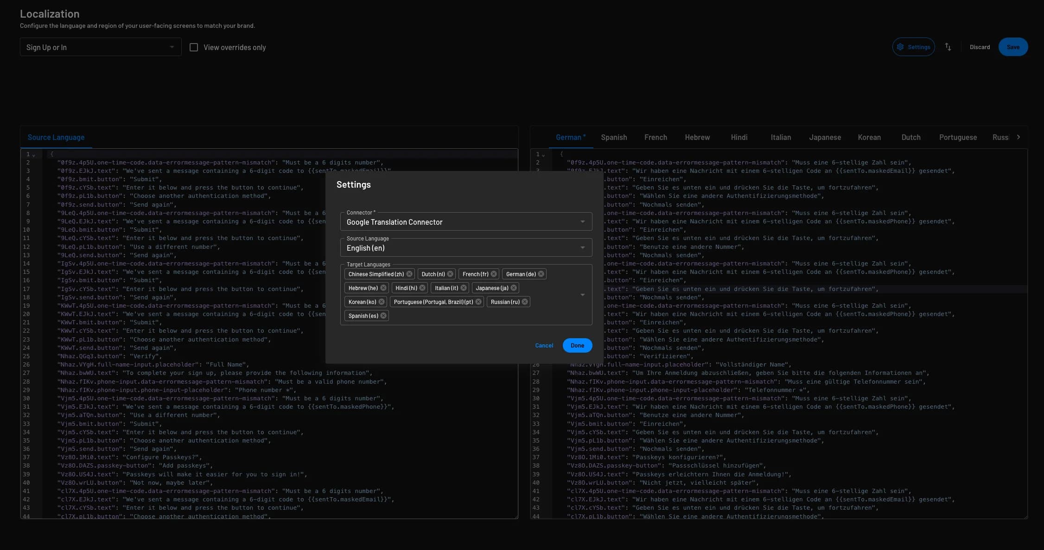Remove German (de) from target languages

(541, 274)
